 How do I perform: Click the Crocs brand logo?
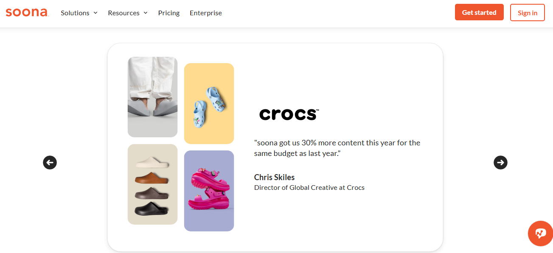(x=289, y=114)
